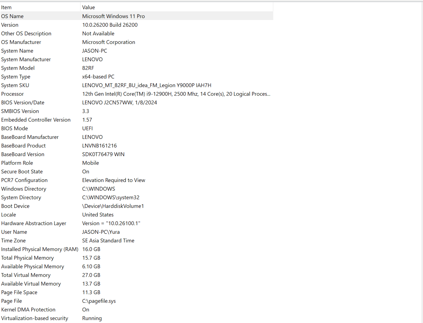Screen dimensions: 423x323
Task: Select the BaseBoard Product row
Action: [23, 146]
